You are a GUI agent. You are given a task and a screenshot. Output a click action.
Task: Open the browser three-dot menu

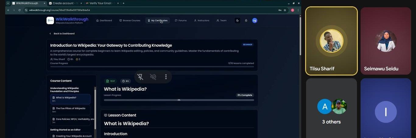point(298,10)
